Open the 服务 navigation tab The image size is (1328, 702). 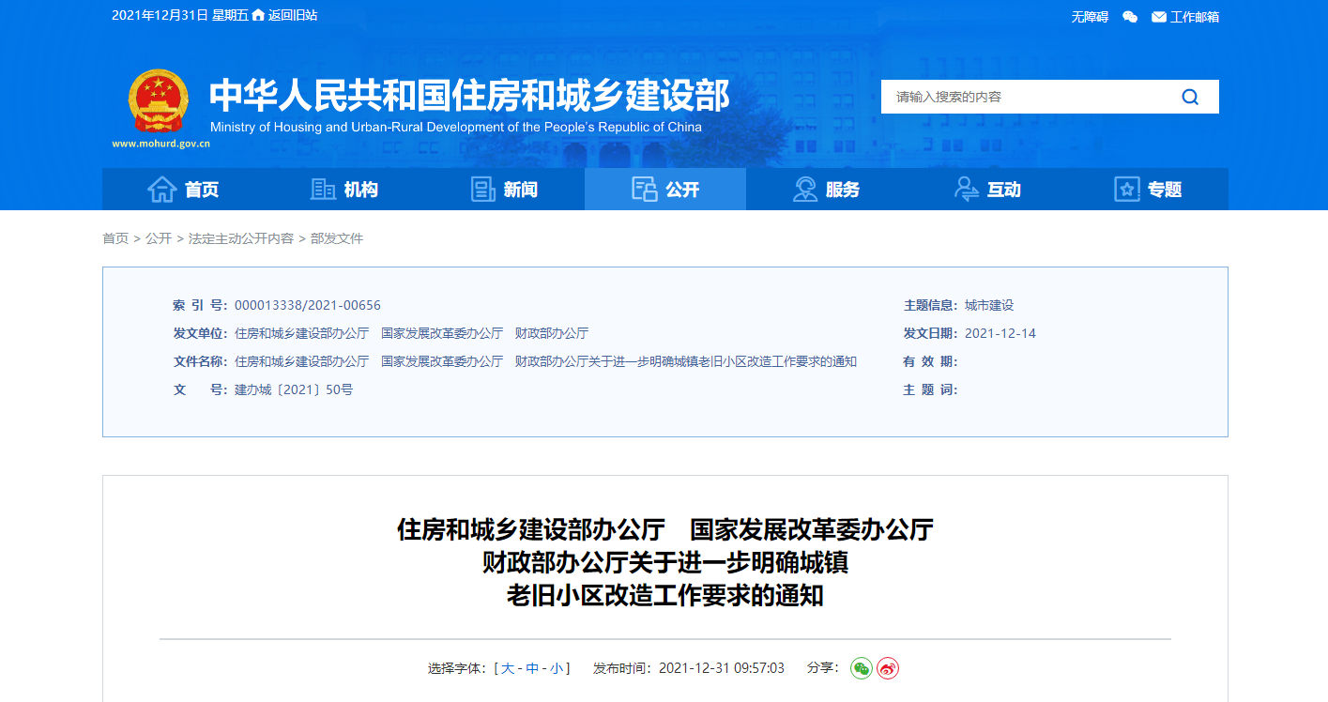826,190
